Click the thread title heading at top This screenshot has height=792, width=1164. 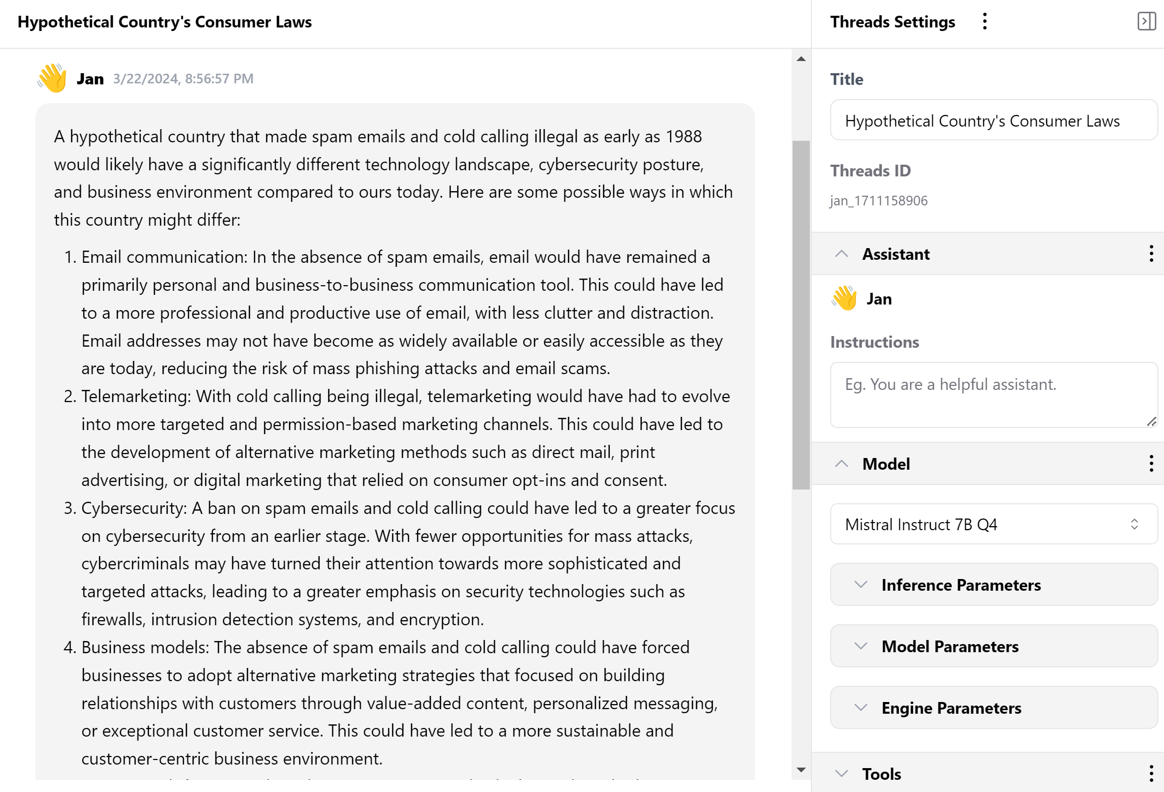pyautogui.click(x=165, y=22)
